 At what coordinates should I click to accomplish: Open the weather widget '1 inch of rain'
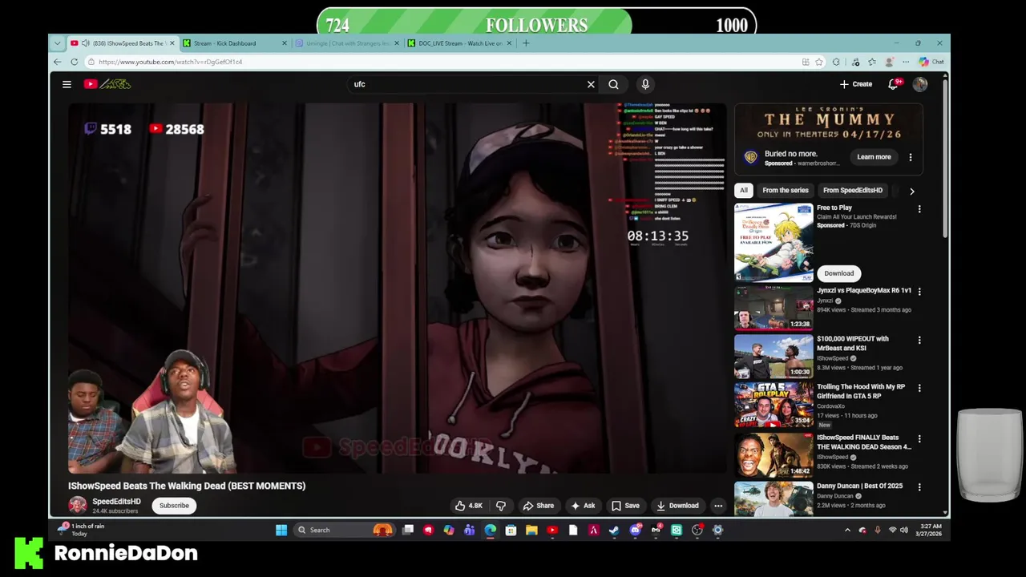click(82, 530)
